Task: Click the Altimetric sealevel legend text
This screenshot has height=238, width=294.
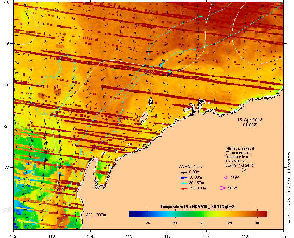Action: point(240,148)
